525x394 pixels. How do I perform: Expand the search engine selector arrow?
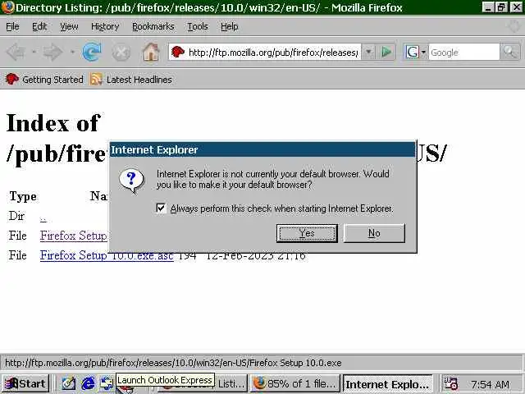tap(423, 53)
